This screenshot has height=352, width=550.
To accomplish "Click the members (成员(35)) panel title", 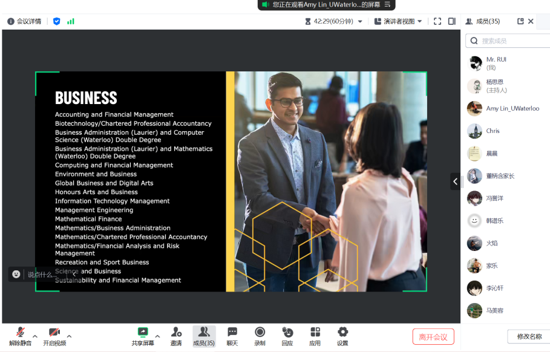I will [x=488, y=21].
